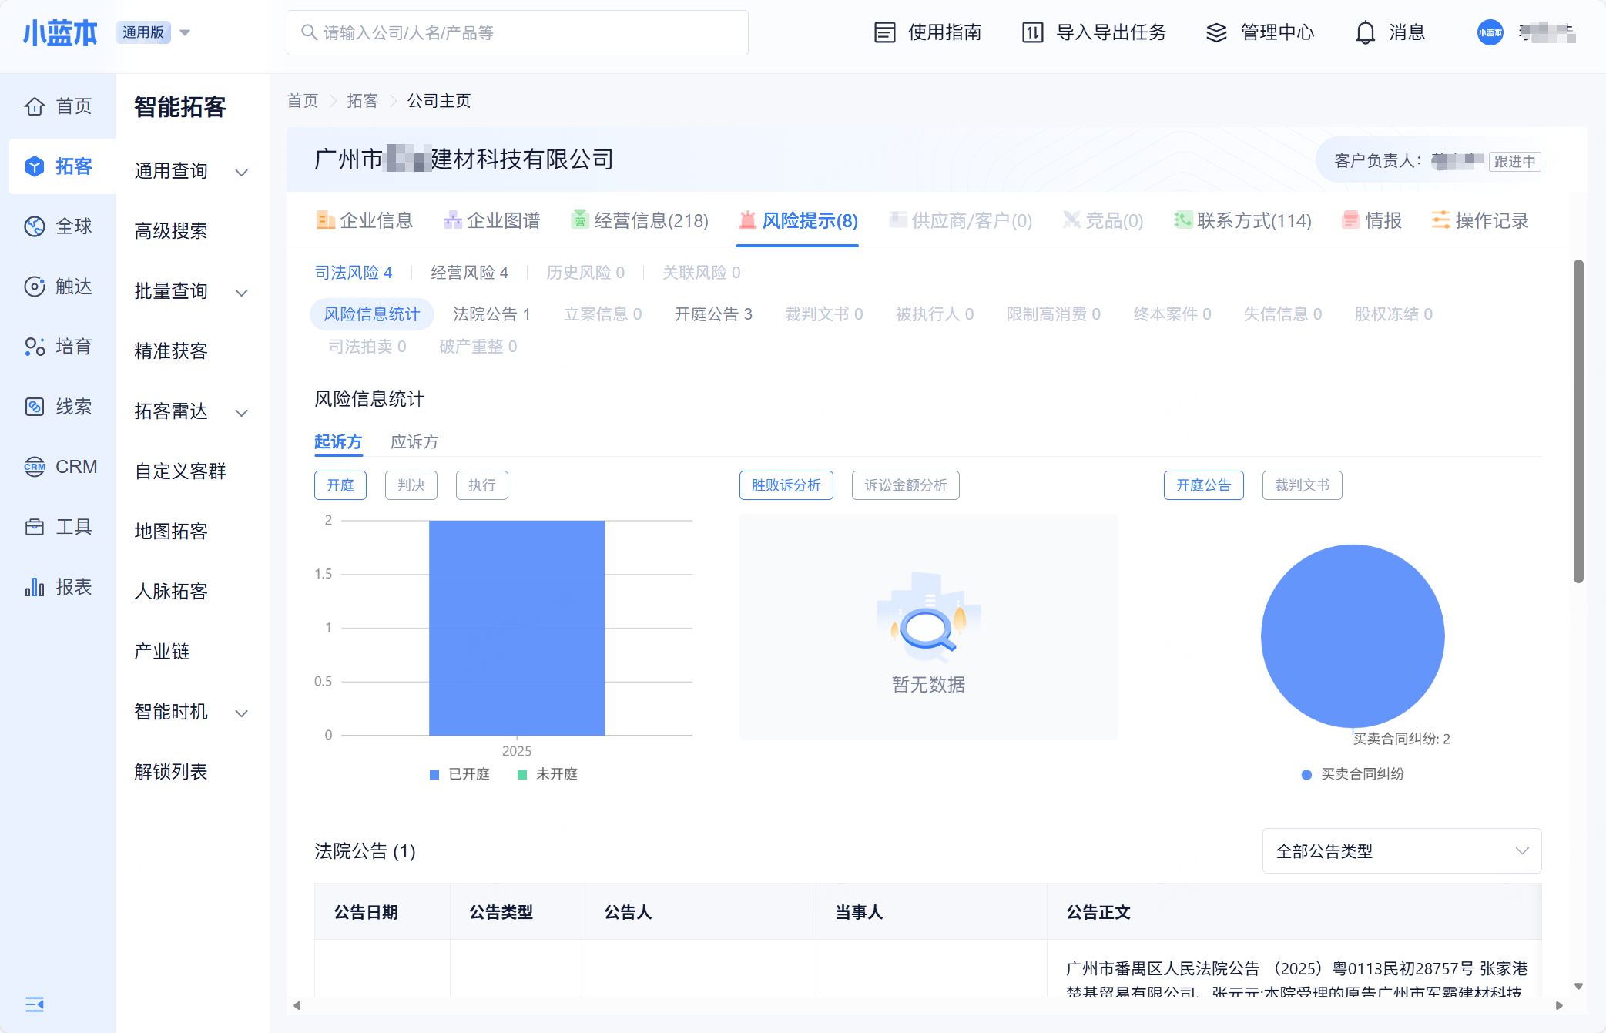This screenshot has height=1033, width=1606.
Task: Open 管理中心 layers icon
Action: (x=1216, y=32)
